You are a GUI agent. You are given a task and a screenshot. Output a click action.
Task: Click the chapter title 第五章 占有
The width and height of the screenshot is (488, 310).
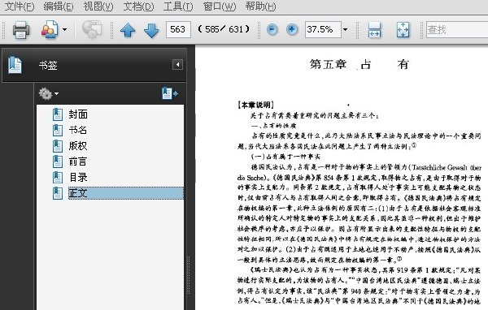pyautogui.click(x=359, y=64)
